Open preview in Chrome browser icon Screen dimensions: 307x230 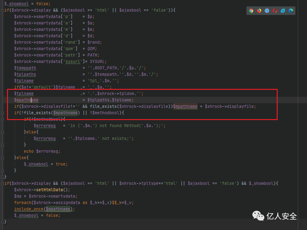[x=251, y=11]
